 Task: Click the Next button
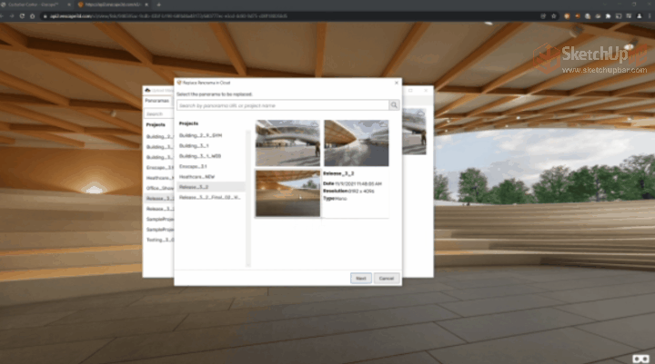point(361,278)
